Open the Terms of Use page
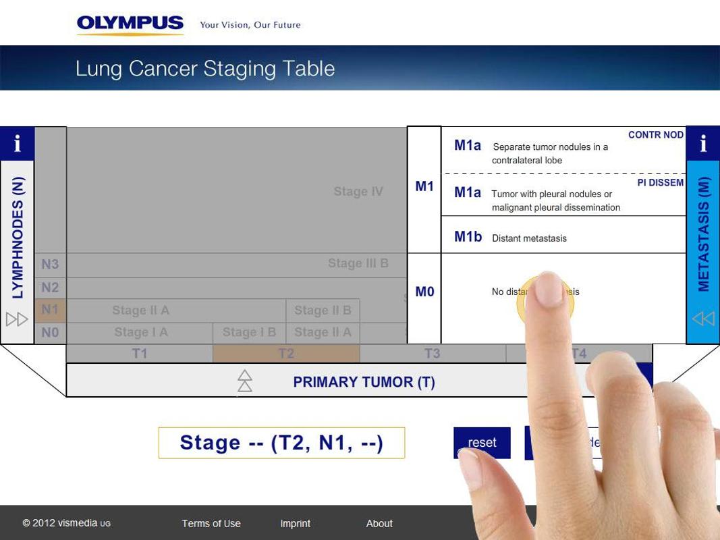Viewport: 720px width, 540px height. pyautogui.click(x=211, y=523)
